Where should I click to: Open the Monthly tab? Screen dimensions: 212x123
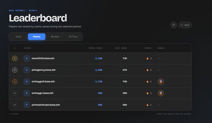click(55, 37)
